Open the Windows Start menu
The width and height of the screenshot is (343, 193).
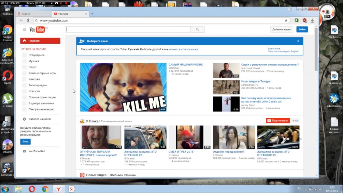point(5,189)
